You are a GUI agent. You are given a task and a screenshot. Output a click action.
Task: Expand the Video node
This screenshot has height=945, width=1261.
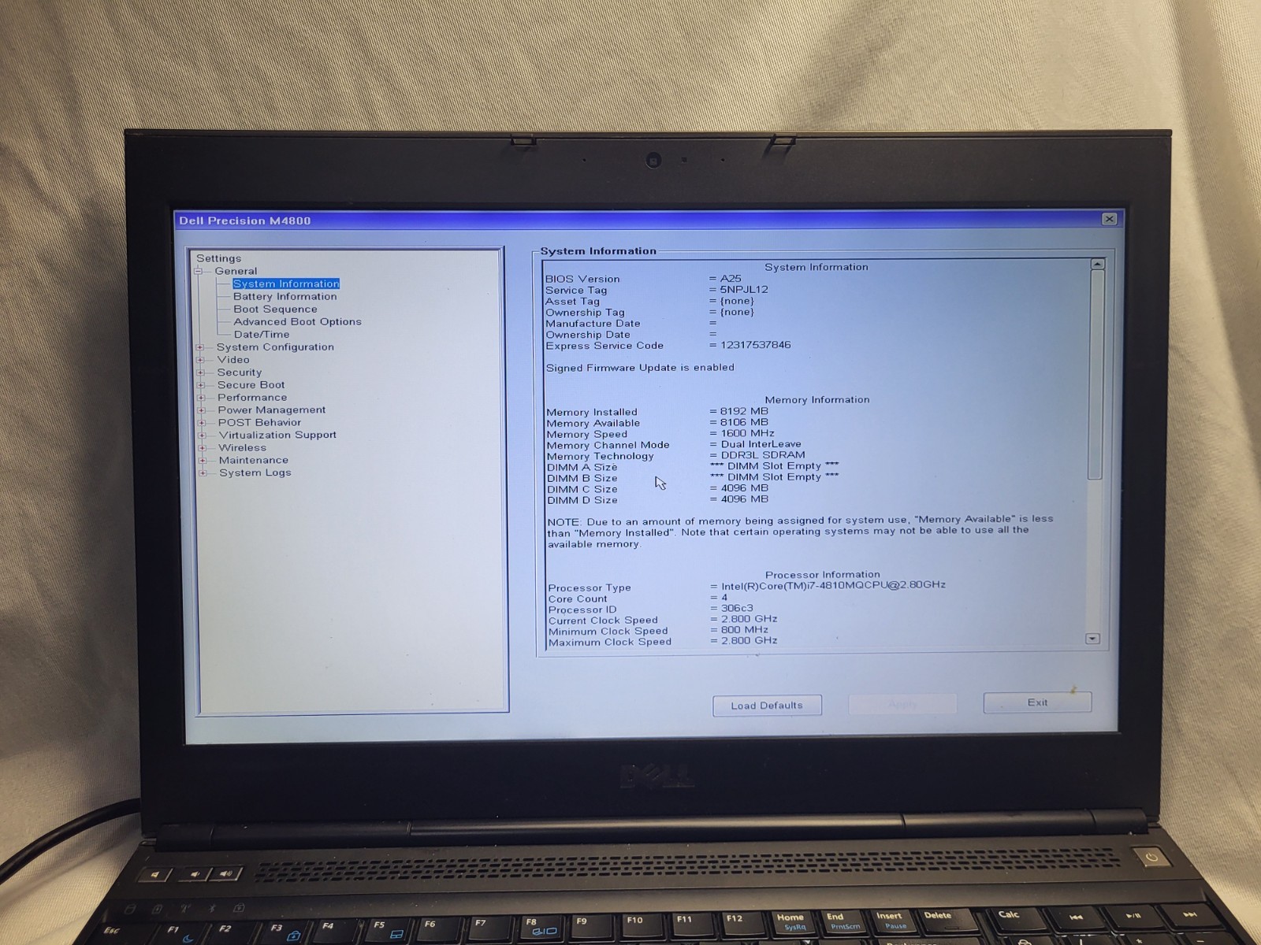[200, 360]
